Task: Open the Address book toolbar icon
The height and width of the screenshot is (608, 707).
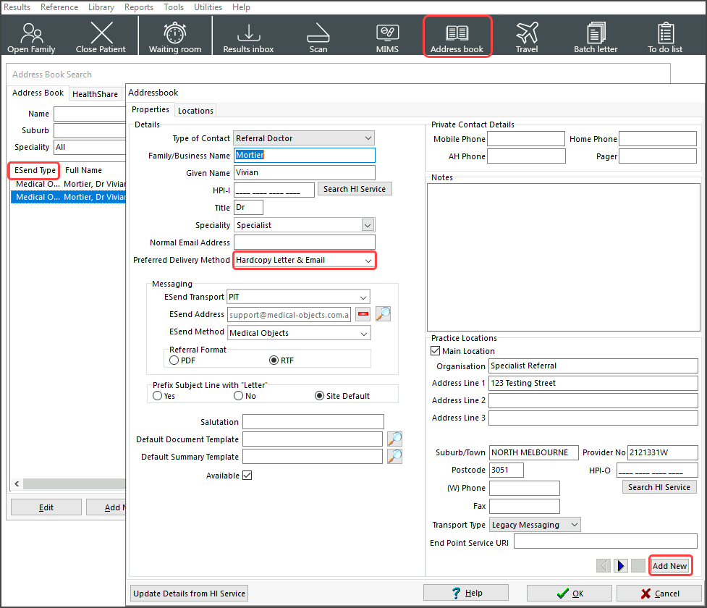Action: 457,36
